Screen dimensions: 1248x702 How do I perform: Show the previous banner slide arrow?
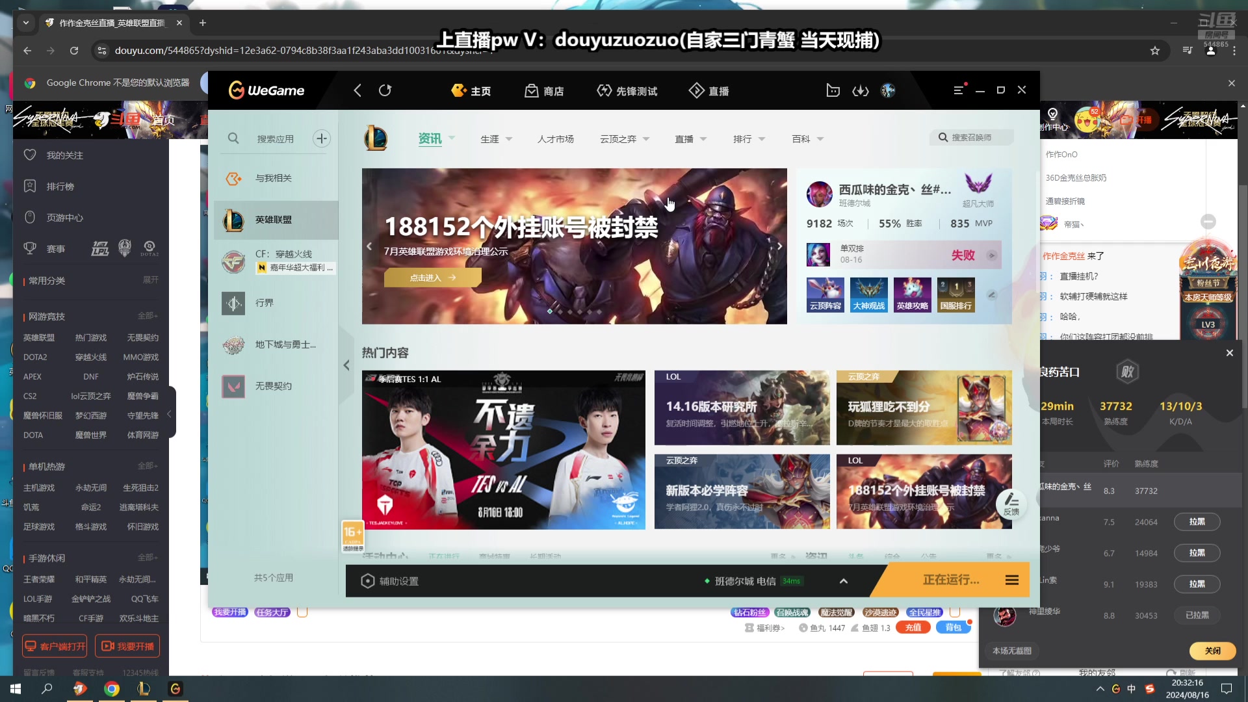point(369,246)
